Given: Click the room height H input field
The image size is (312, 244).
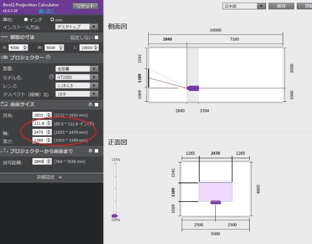Looking at the screenshot, I should (16, 48).
